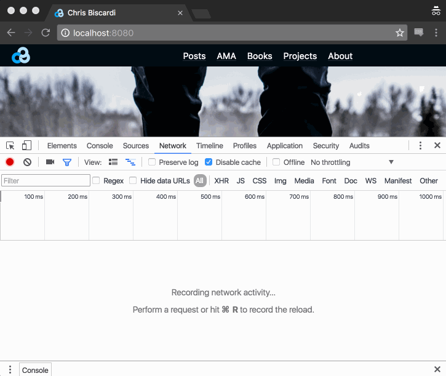Filter requests by Img
Image resolution: width=446 pixels, height=376 pixels.
[280, 181]
